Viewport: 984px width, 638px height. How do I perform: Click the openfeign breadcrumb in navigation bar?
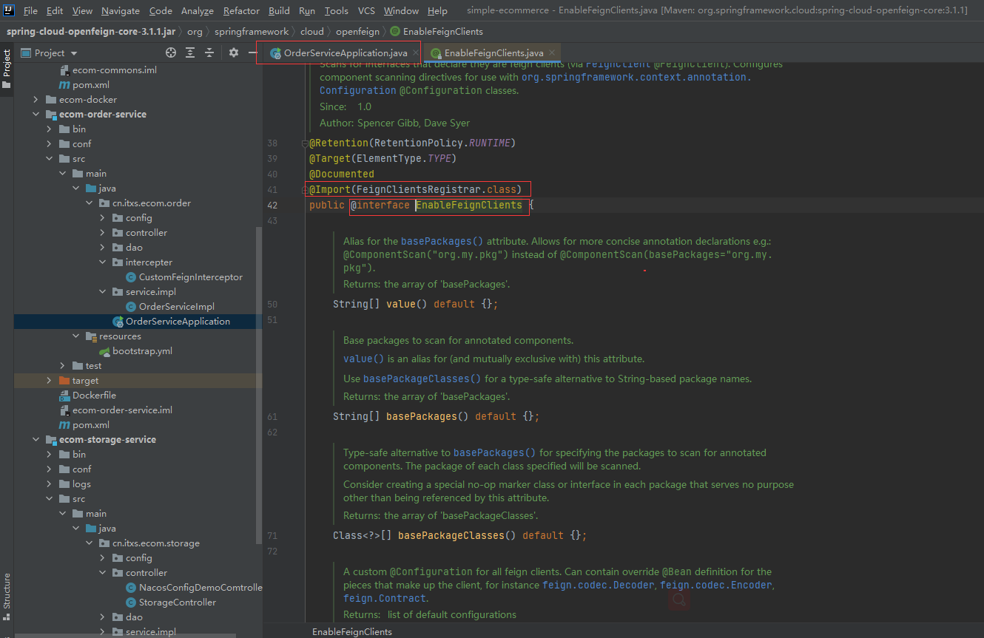(x=357, y=32)
